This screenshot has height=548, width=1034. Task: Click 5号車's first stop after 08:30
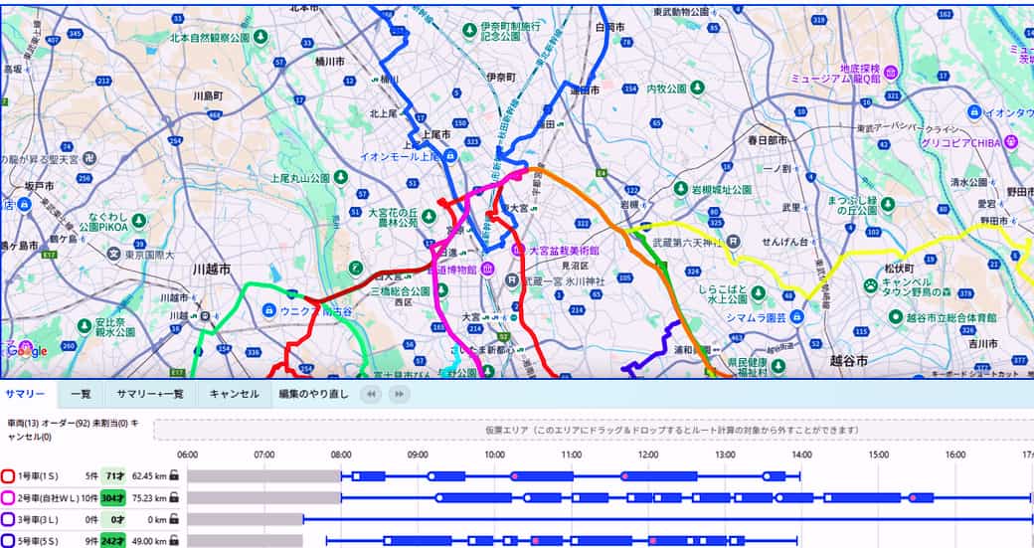tap(388, 541)
